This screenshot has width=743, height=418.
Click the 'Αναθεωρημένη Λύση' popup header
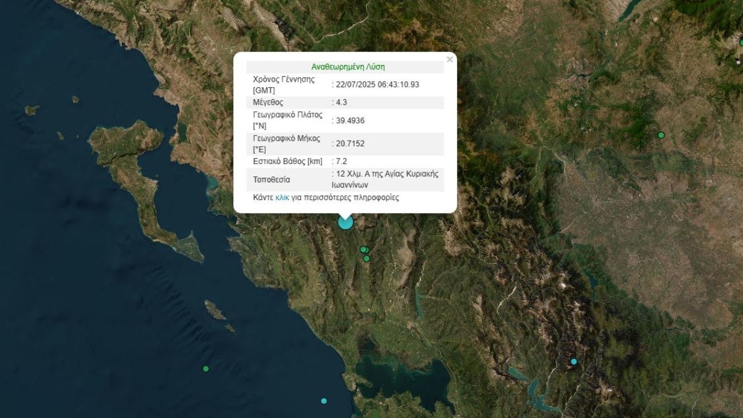(345, 67)
